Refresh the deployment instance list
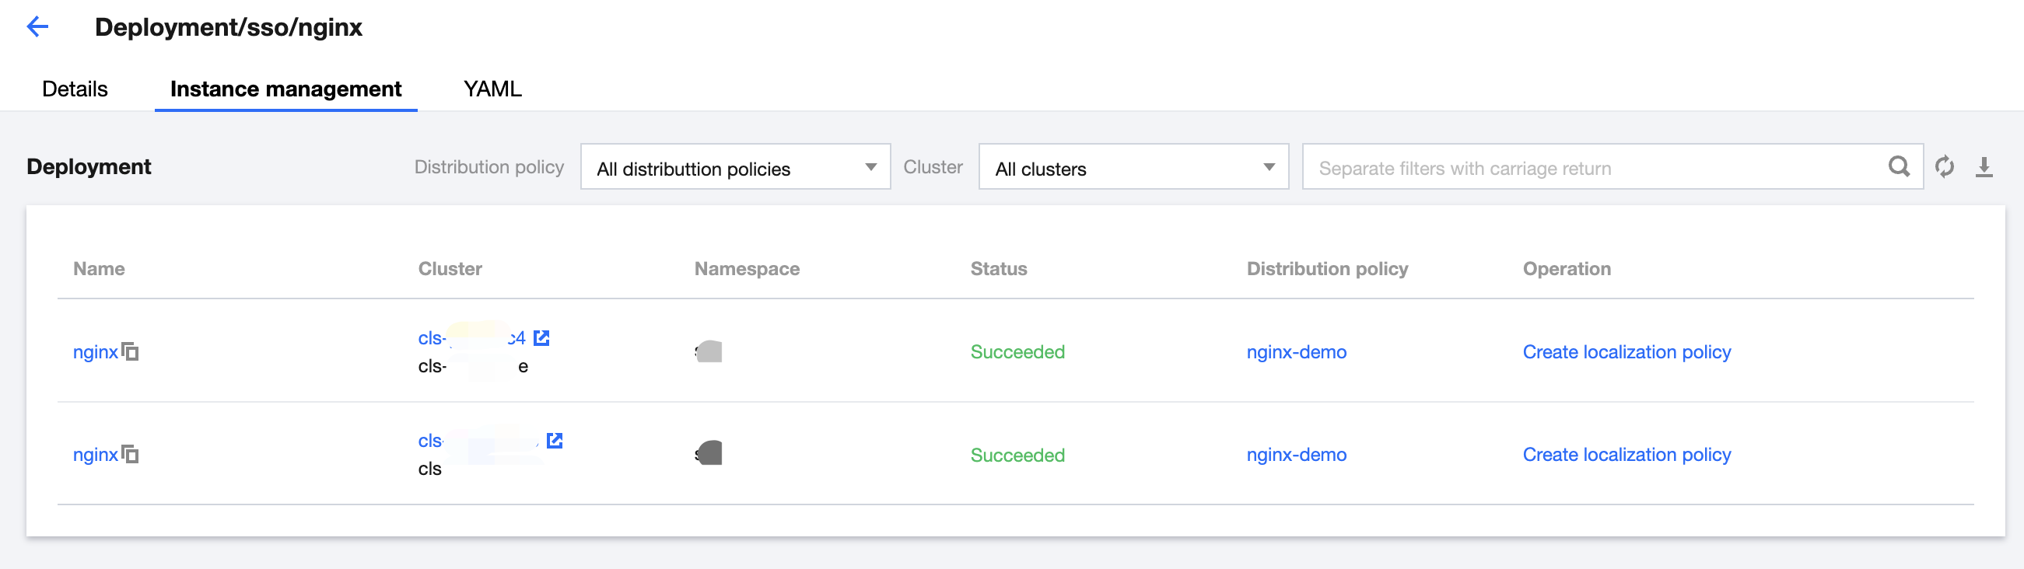This screenshot has width=2024, height=569. (x=1945, y=166)
